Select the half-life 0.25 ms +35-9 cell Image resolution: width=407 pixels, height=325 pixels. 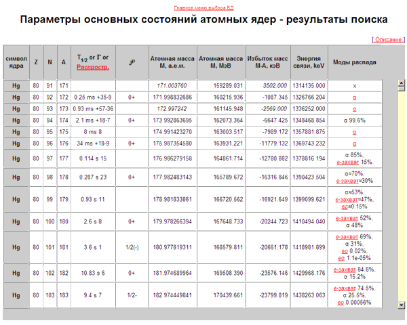[93, 97]
